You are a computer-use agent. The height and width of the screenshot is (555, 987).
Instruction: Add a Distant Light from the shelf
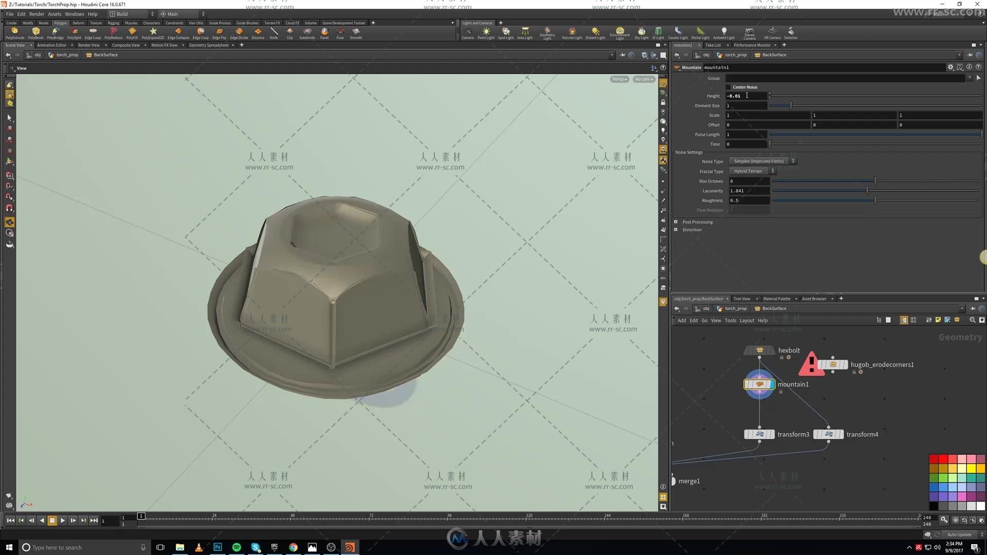click(x=595, y=33)
